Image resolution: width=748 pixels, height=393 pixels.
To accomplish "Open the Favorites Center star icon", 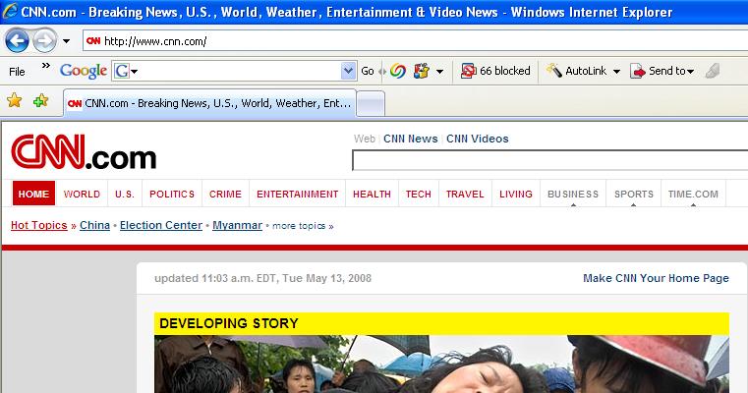I will 15,101.
